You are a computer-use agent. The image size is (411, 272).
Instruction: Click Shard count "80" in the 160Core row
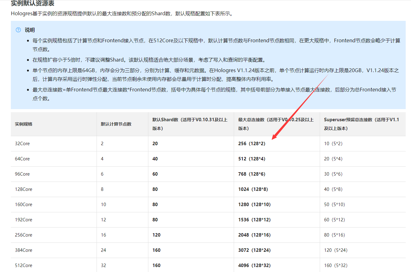tap(155, 205)
